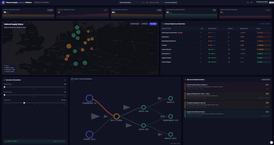274x145 pixels.
Task: Sort watchlist by Reach (Days) column
Action: [213, 28]
